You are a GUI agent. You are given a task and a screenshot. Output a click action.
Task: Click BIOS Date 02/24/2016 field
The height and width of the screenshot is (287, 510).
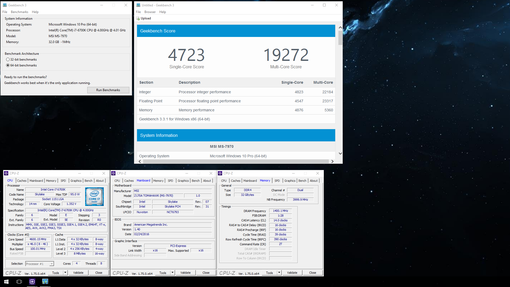click(172, 234)
